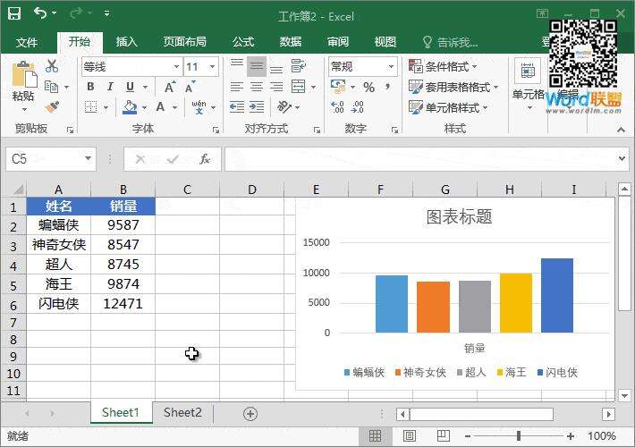Click the 套用表格格式 button
The width and height of the screenshot is (635, 447).
(x=451, y=87)
